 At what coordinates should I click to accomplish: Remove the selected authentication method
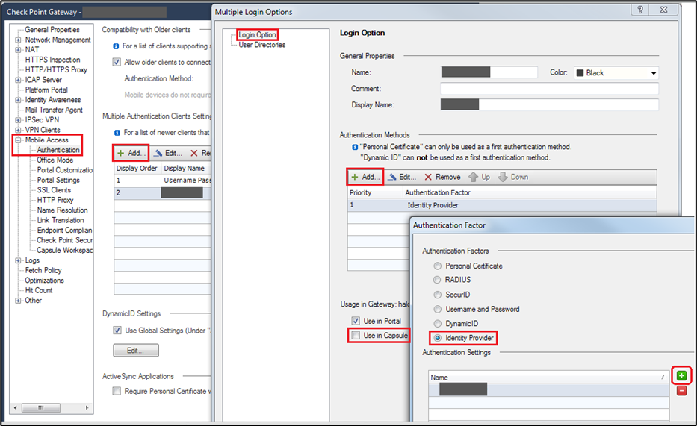[442, 178]
